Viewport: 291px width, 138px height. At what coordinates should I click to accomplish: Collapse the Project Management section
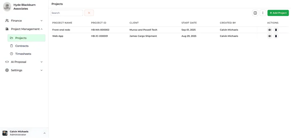[x=41, y=29]
